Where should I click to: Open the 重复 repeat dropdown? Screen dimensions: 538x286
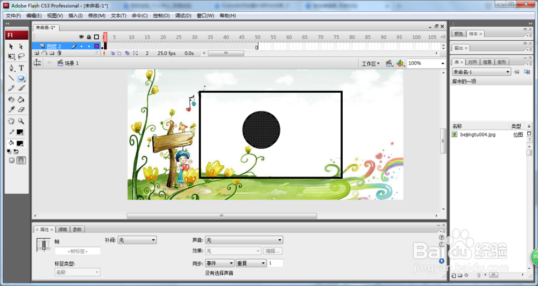point(251,263)
